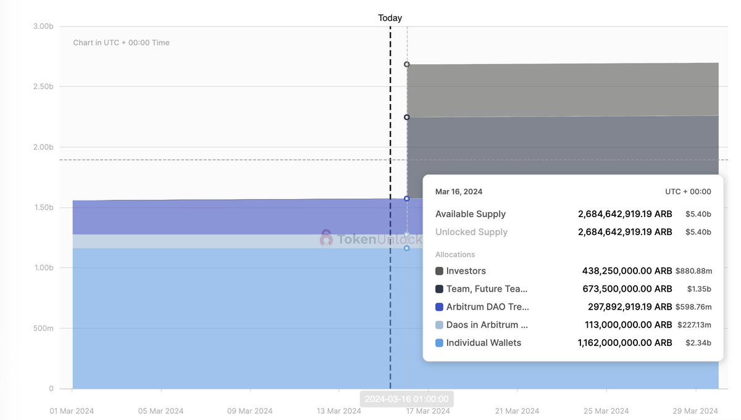Click the 25 Mar 2024 axis label
The height and width of the screenshot is (420, 741).
click(x=606, y=411)
